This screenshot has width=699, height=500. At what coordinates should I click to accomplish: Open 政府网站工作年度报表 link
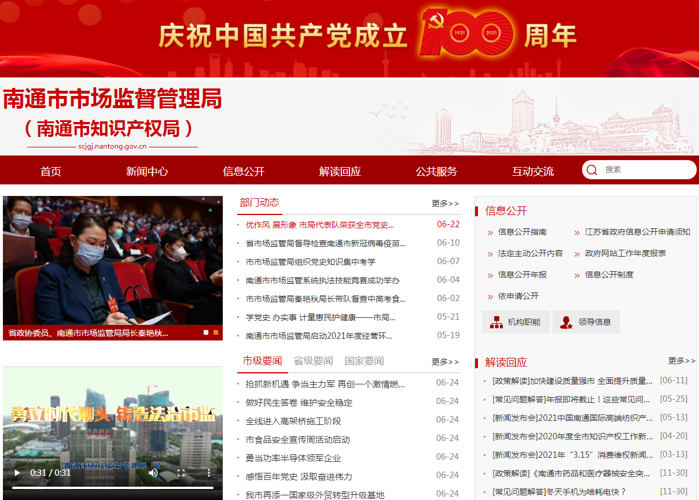pyautogui.click(x=626, y=253)
